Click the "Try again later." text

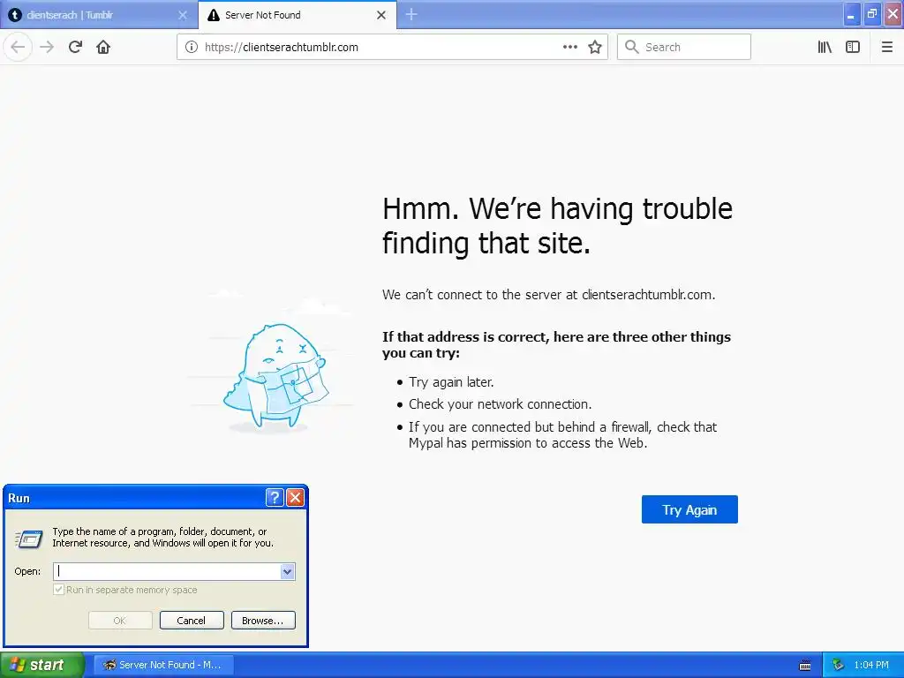(451, 382)
